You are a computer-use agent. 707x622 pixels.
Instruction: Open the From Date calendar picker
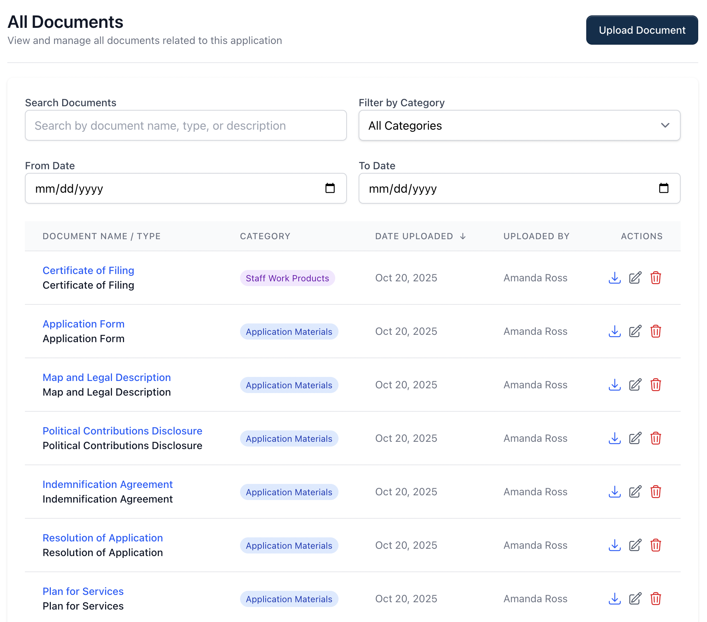[x=330, y=188]
